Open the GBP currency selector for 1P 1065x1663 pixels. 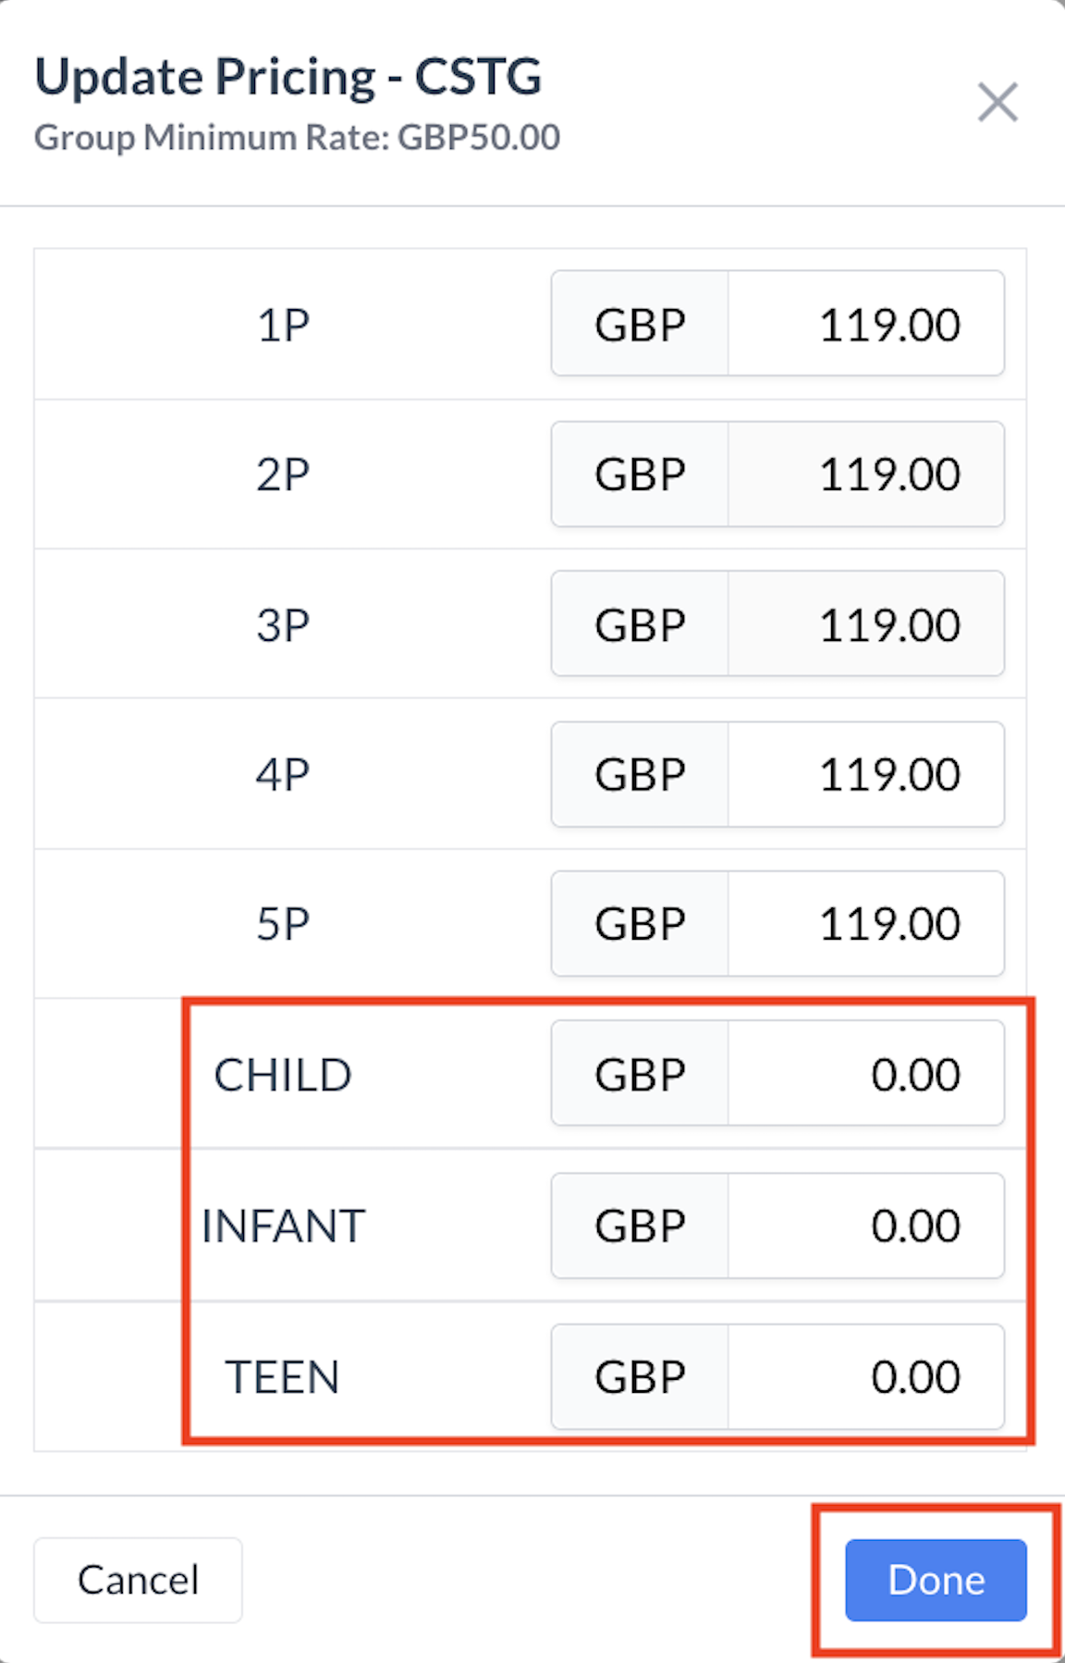[x=639, y=323]
